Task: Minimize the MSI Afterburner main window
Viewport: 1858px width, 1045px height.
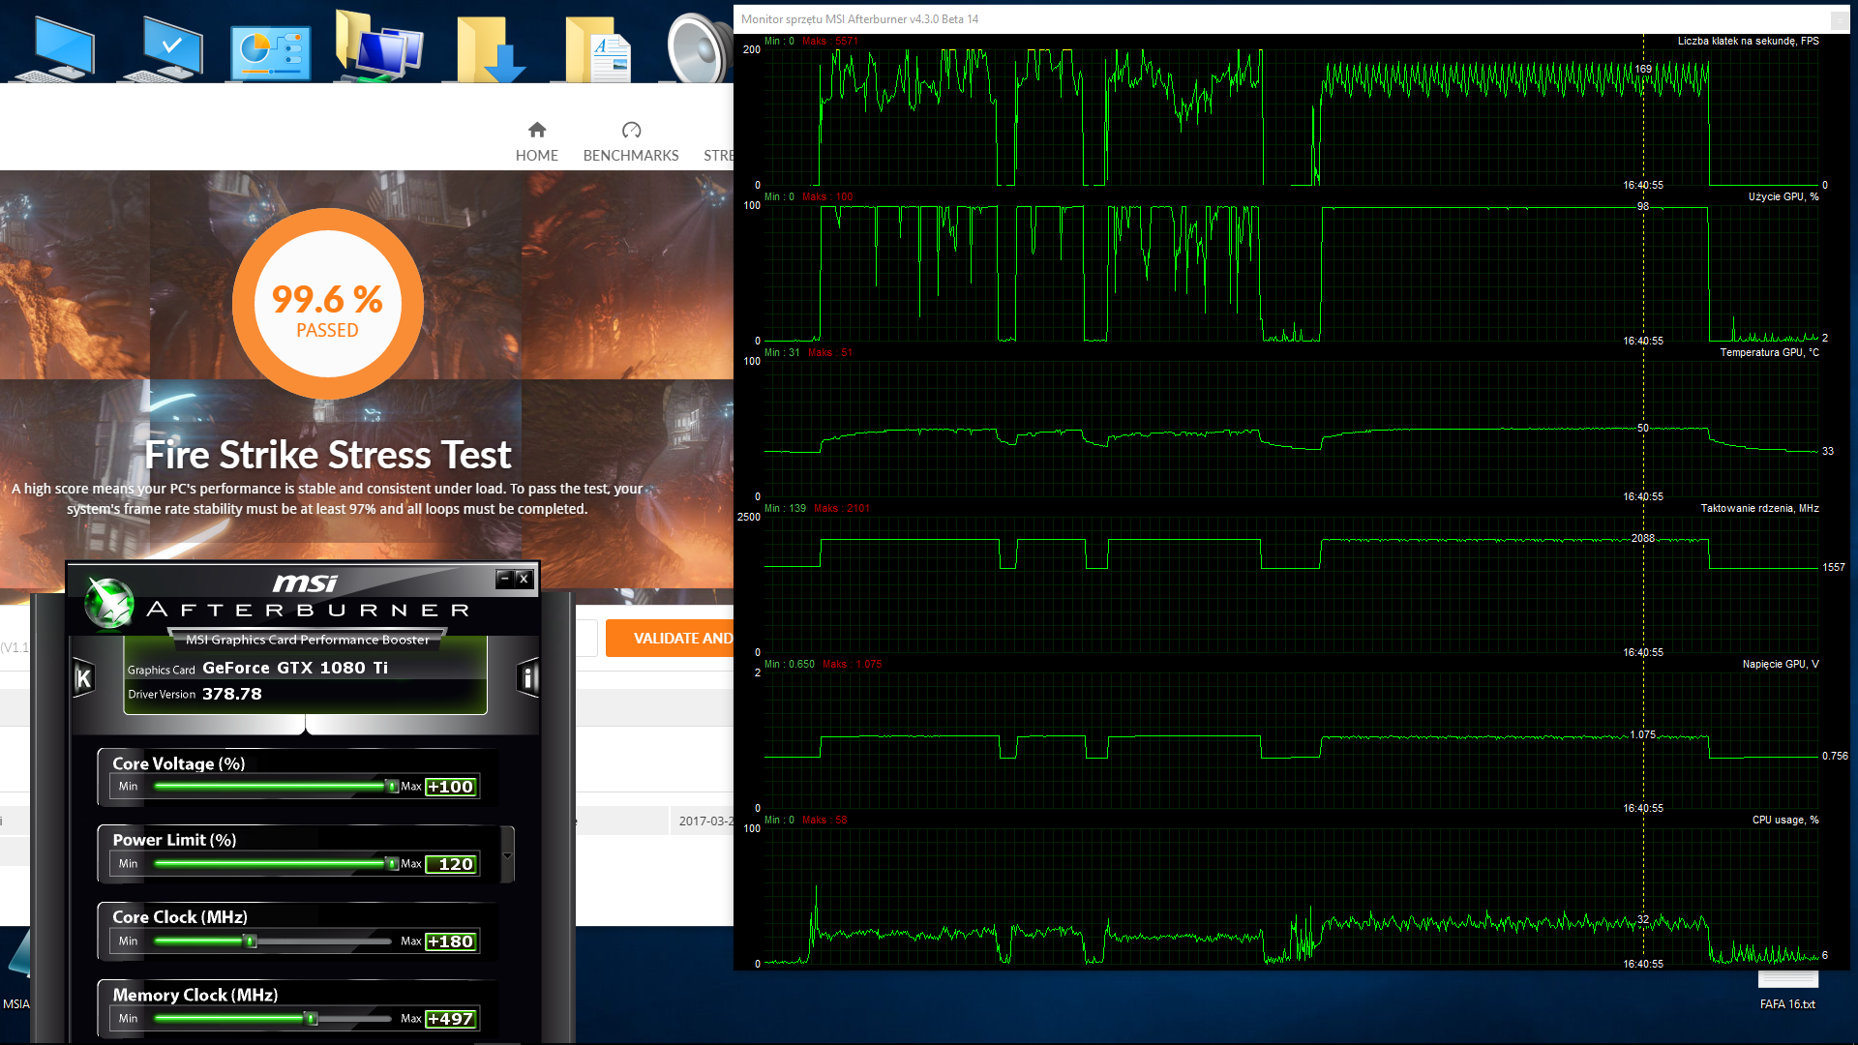Action: tap(504, 579)
